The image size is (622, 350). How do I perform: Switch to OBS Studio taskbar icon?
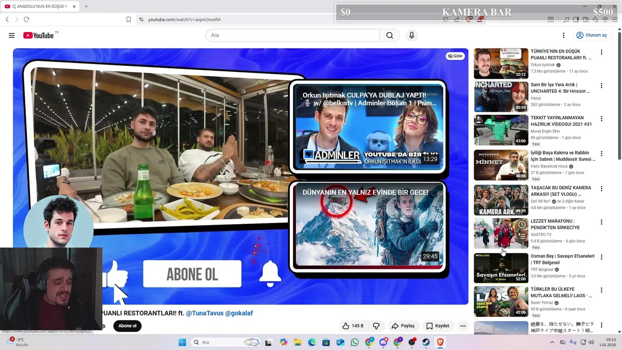(x=412, y=342)
